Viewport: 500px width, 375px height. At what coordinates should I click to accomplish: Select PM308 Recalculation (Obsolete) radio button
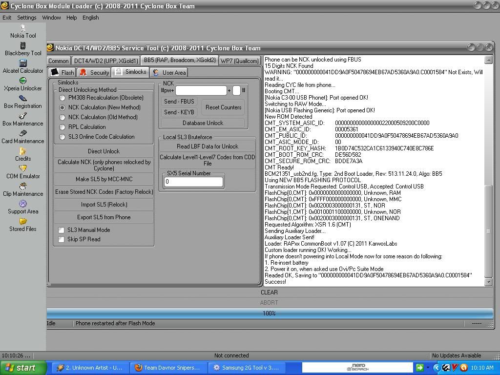point(62,98)
